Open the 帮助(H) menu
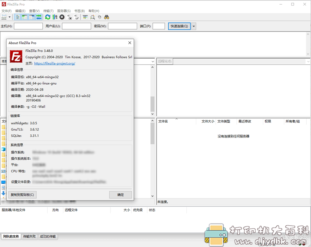Image resolution: width=311 pixels, height=247 pixels. click(94, 11)
